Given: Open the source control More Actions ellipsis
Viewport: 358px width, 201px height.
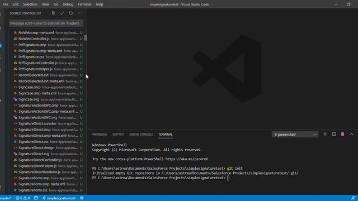Looking at the screenshot, I should (79, 13).
